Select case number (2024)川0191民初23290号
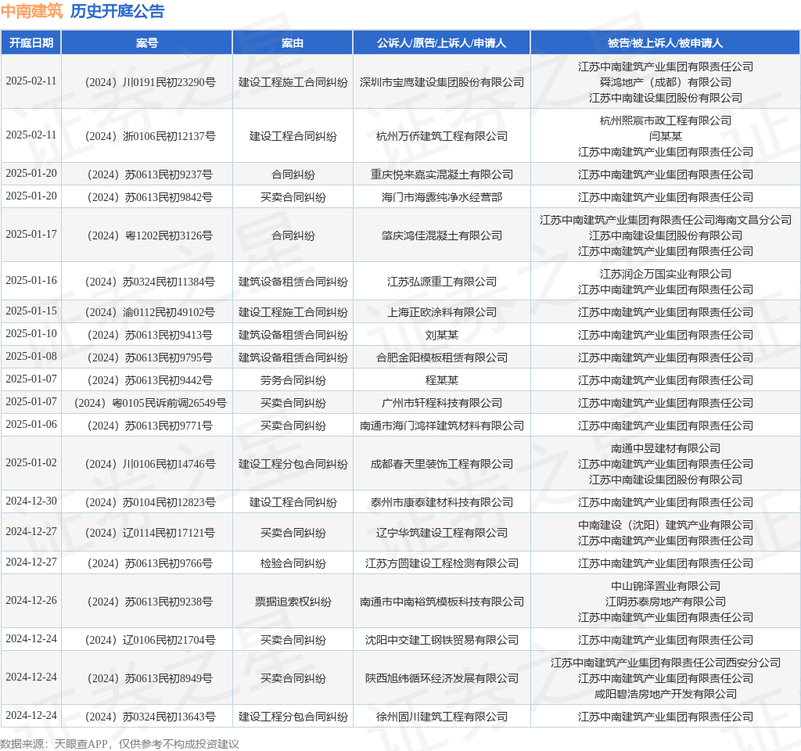The image size is (801, 751). pos(150,82)
